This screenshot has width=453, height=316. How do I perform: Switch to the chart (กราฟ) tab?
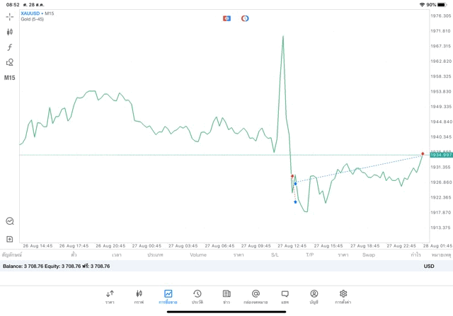point(139,295)
